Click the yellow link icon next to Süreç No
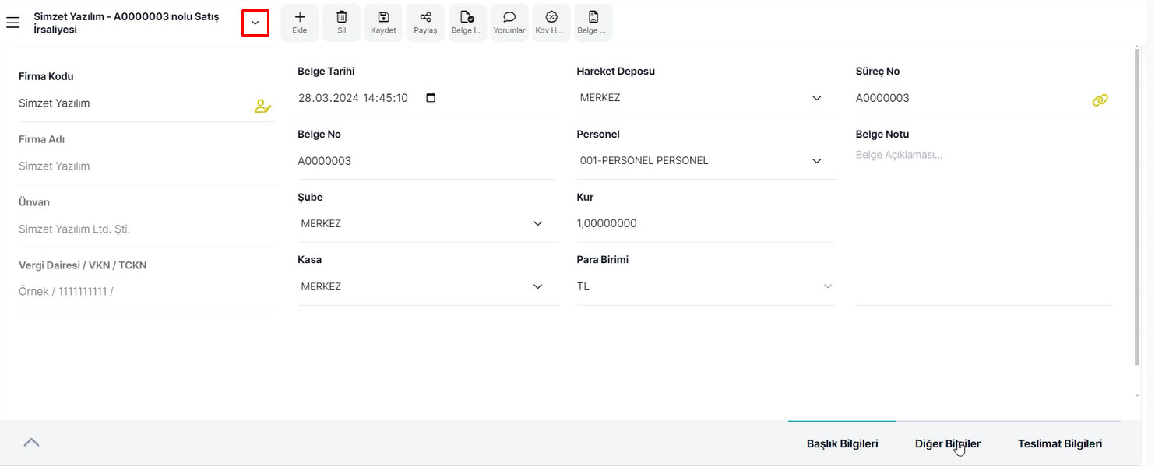 tap(1100, 100)
